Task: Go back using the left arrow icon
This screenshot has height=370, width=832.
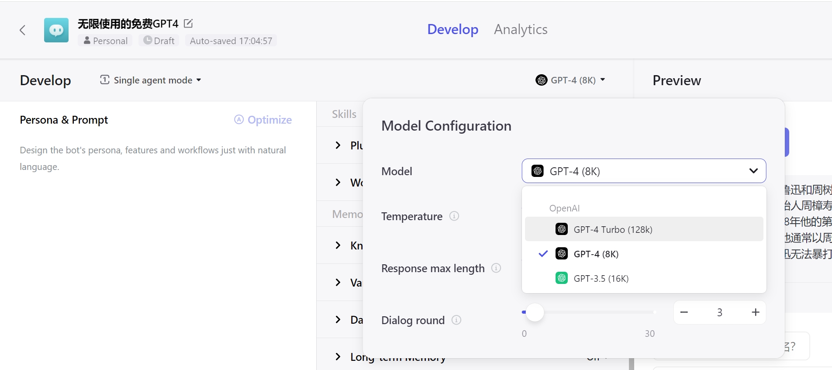Action: point(23,30)
